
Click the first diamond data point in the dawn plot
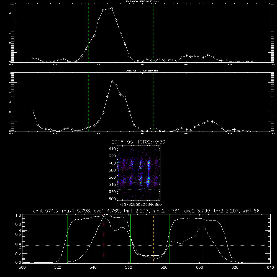click(33, 58)
